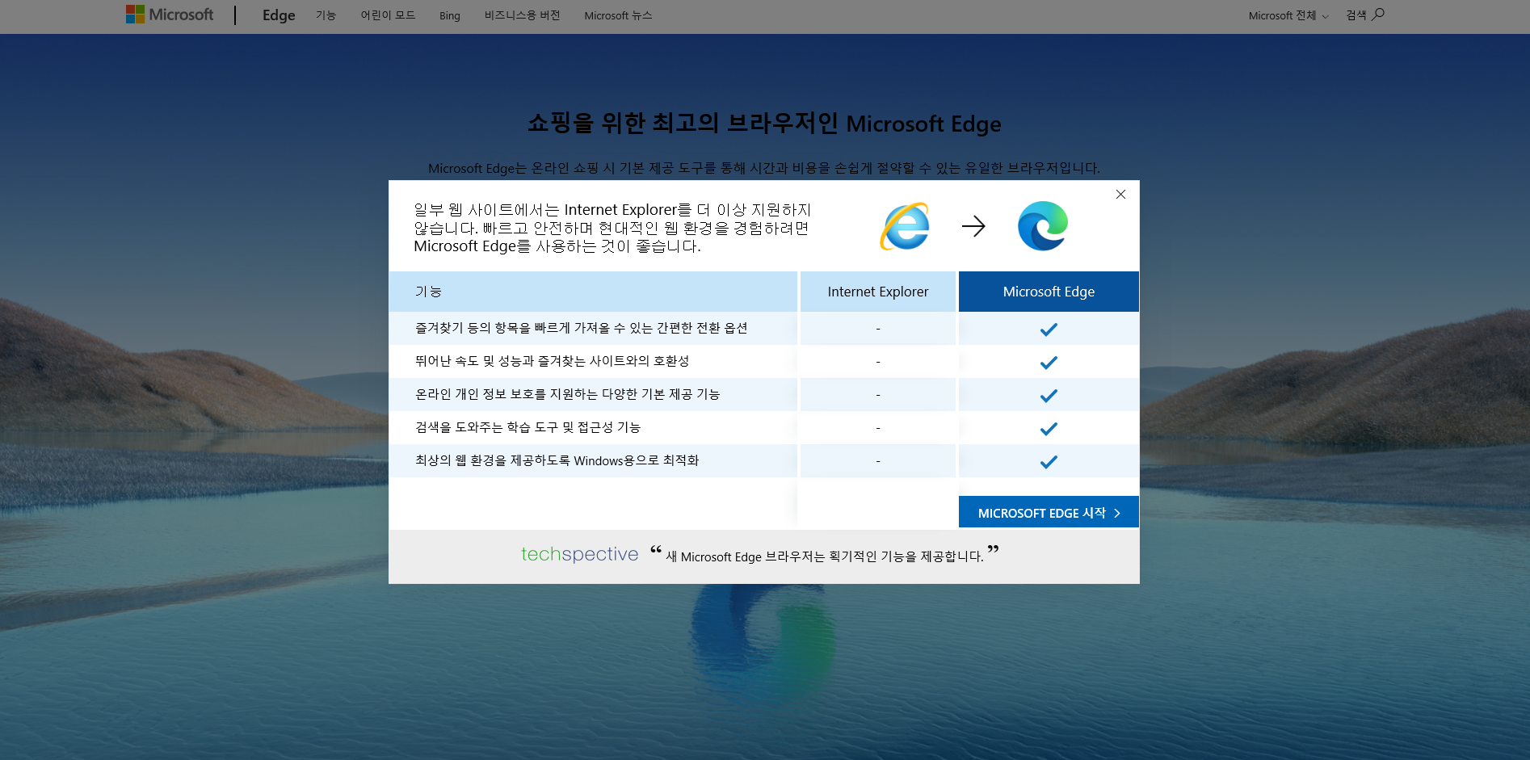Click the MICROSOFT EDGE 시작 button
The height and width of the screenshot is (760, 1530).
tap(1049, 512)
